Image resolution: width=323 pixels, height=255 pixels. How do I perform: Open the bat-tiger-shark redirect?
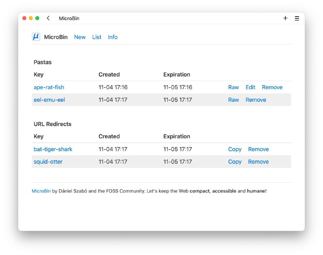(x=53, y=149)
